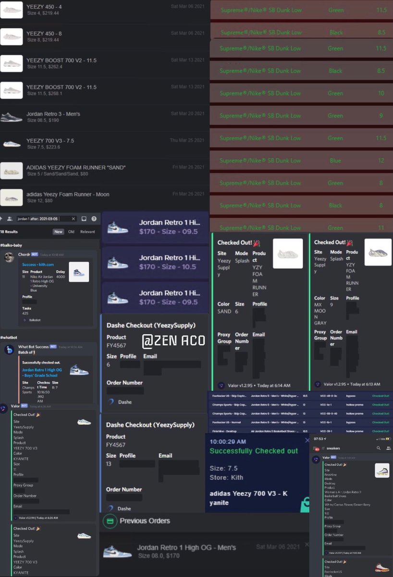Open FootlockerUS checkout shoe thumbnail
The height and width of the screenshot is (577, 393).
[382, 568]
